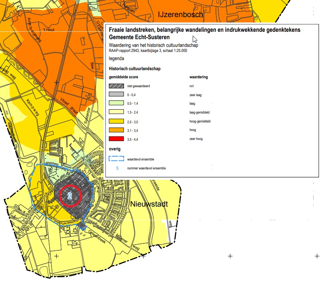The image size is (328, 281).
Task: Pick the pale yellow 1,5 - 2,4 swatch
Action: (x=116, y=112)
